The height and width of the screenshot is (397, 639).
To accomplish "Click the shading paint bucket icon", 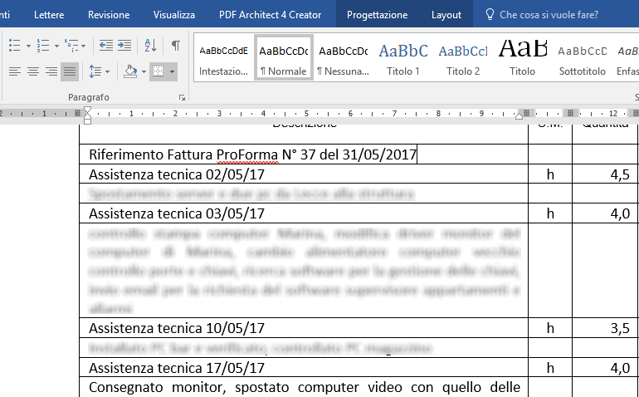I will click(x=129, y=71).
